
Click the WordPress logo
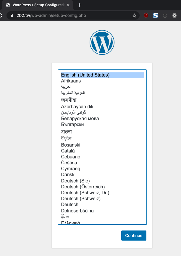[x=102, y=42]
